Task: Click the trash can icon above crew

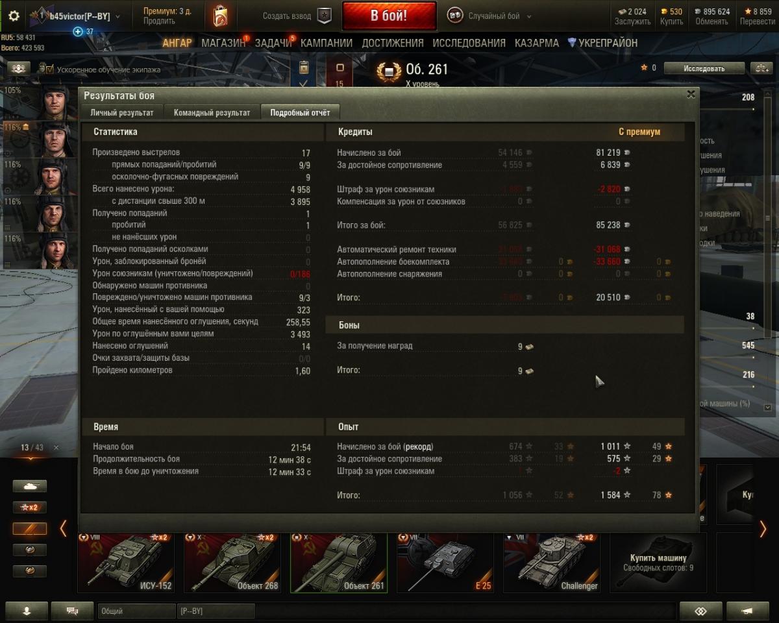Action: (x=304, y=67)
